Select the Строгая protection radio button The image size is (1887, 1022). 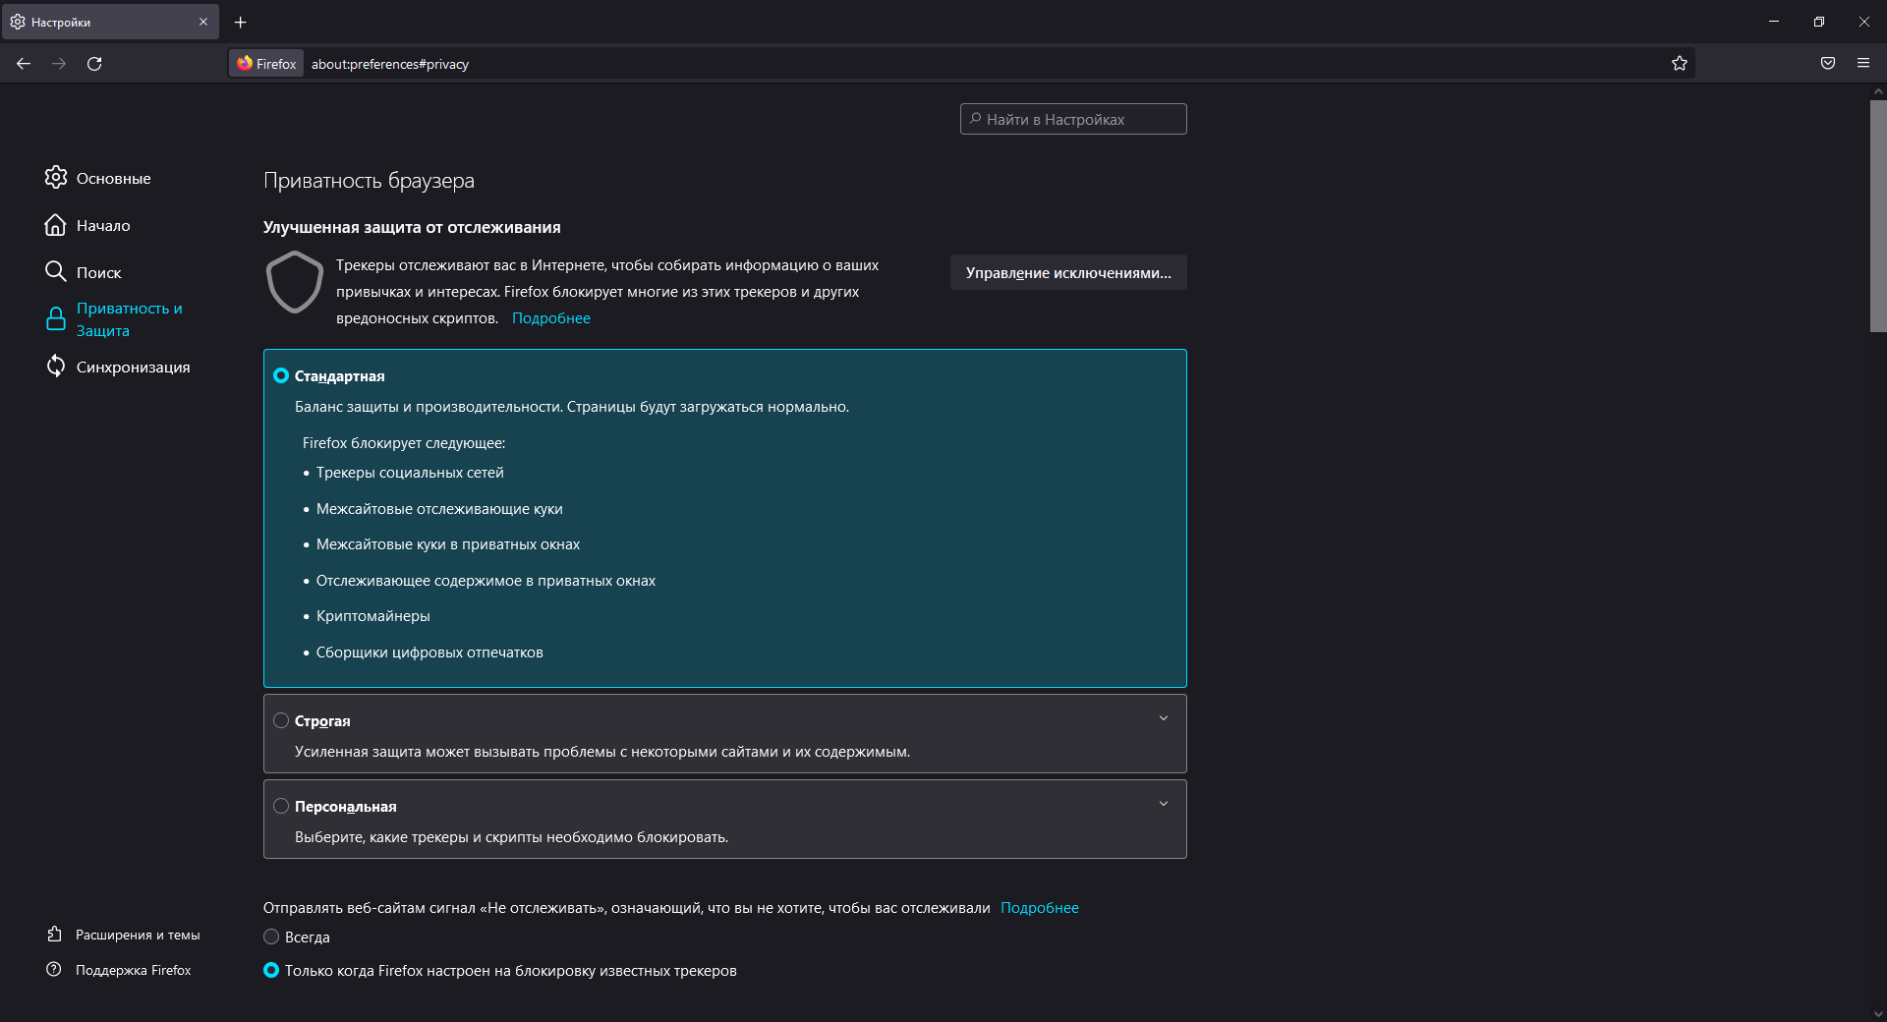point(281,721)
